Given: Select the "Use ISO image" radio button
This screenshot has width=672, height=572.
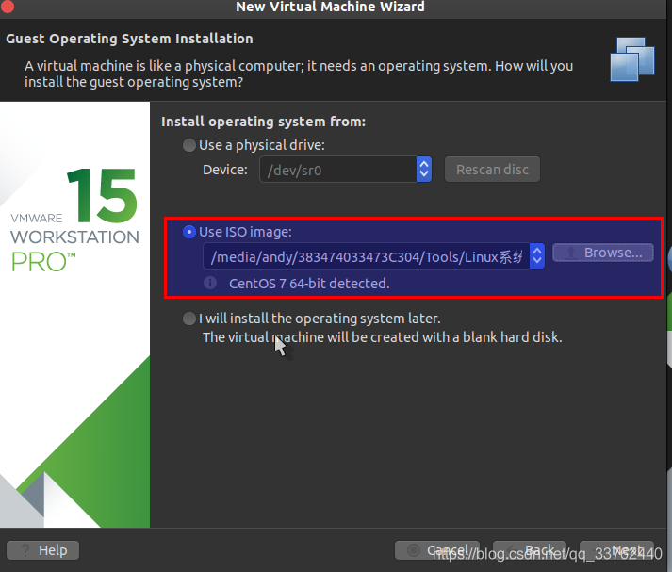Looking at the screenshot, I should (x=189, y=232).
